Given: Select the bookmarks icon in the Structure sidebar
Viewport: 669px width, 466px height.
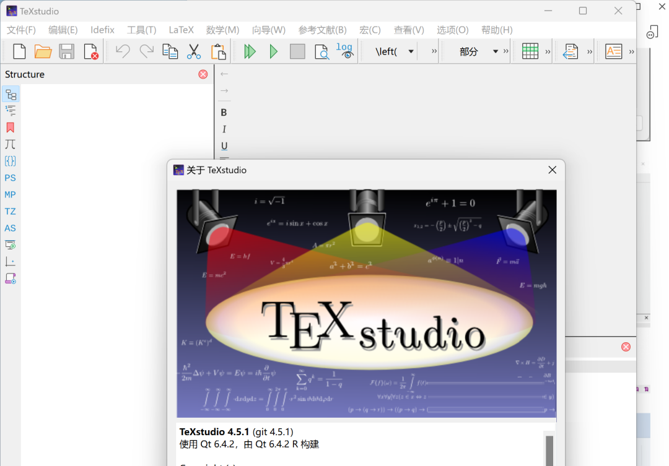Looking at the screenshot, I should [11, 127].
